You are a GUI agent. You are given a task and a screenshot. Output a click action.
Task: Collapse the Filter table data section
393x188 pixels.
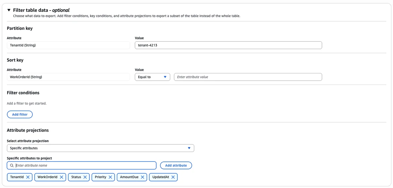[9, 10]
